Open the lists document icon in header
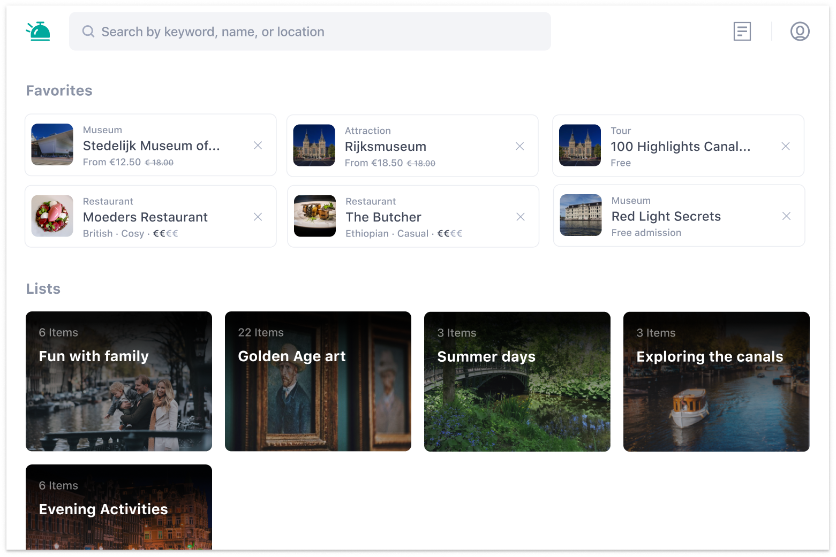Image resolution: width=836 pixels, height=557 pixels. click(742, 32)
